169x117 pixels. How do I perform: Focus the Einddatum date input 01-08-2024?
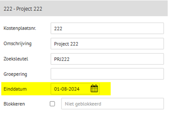coord(71,89)
